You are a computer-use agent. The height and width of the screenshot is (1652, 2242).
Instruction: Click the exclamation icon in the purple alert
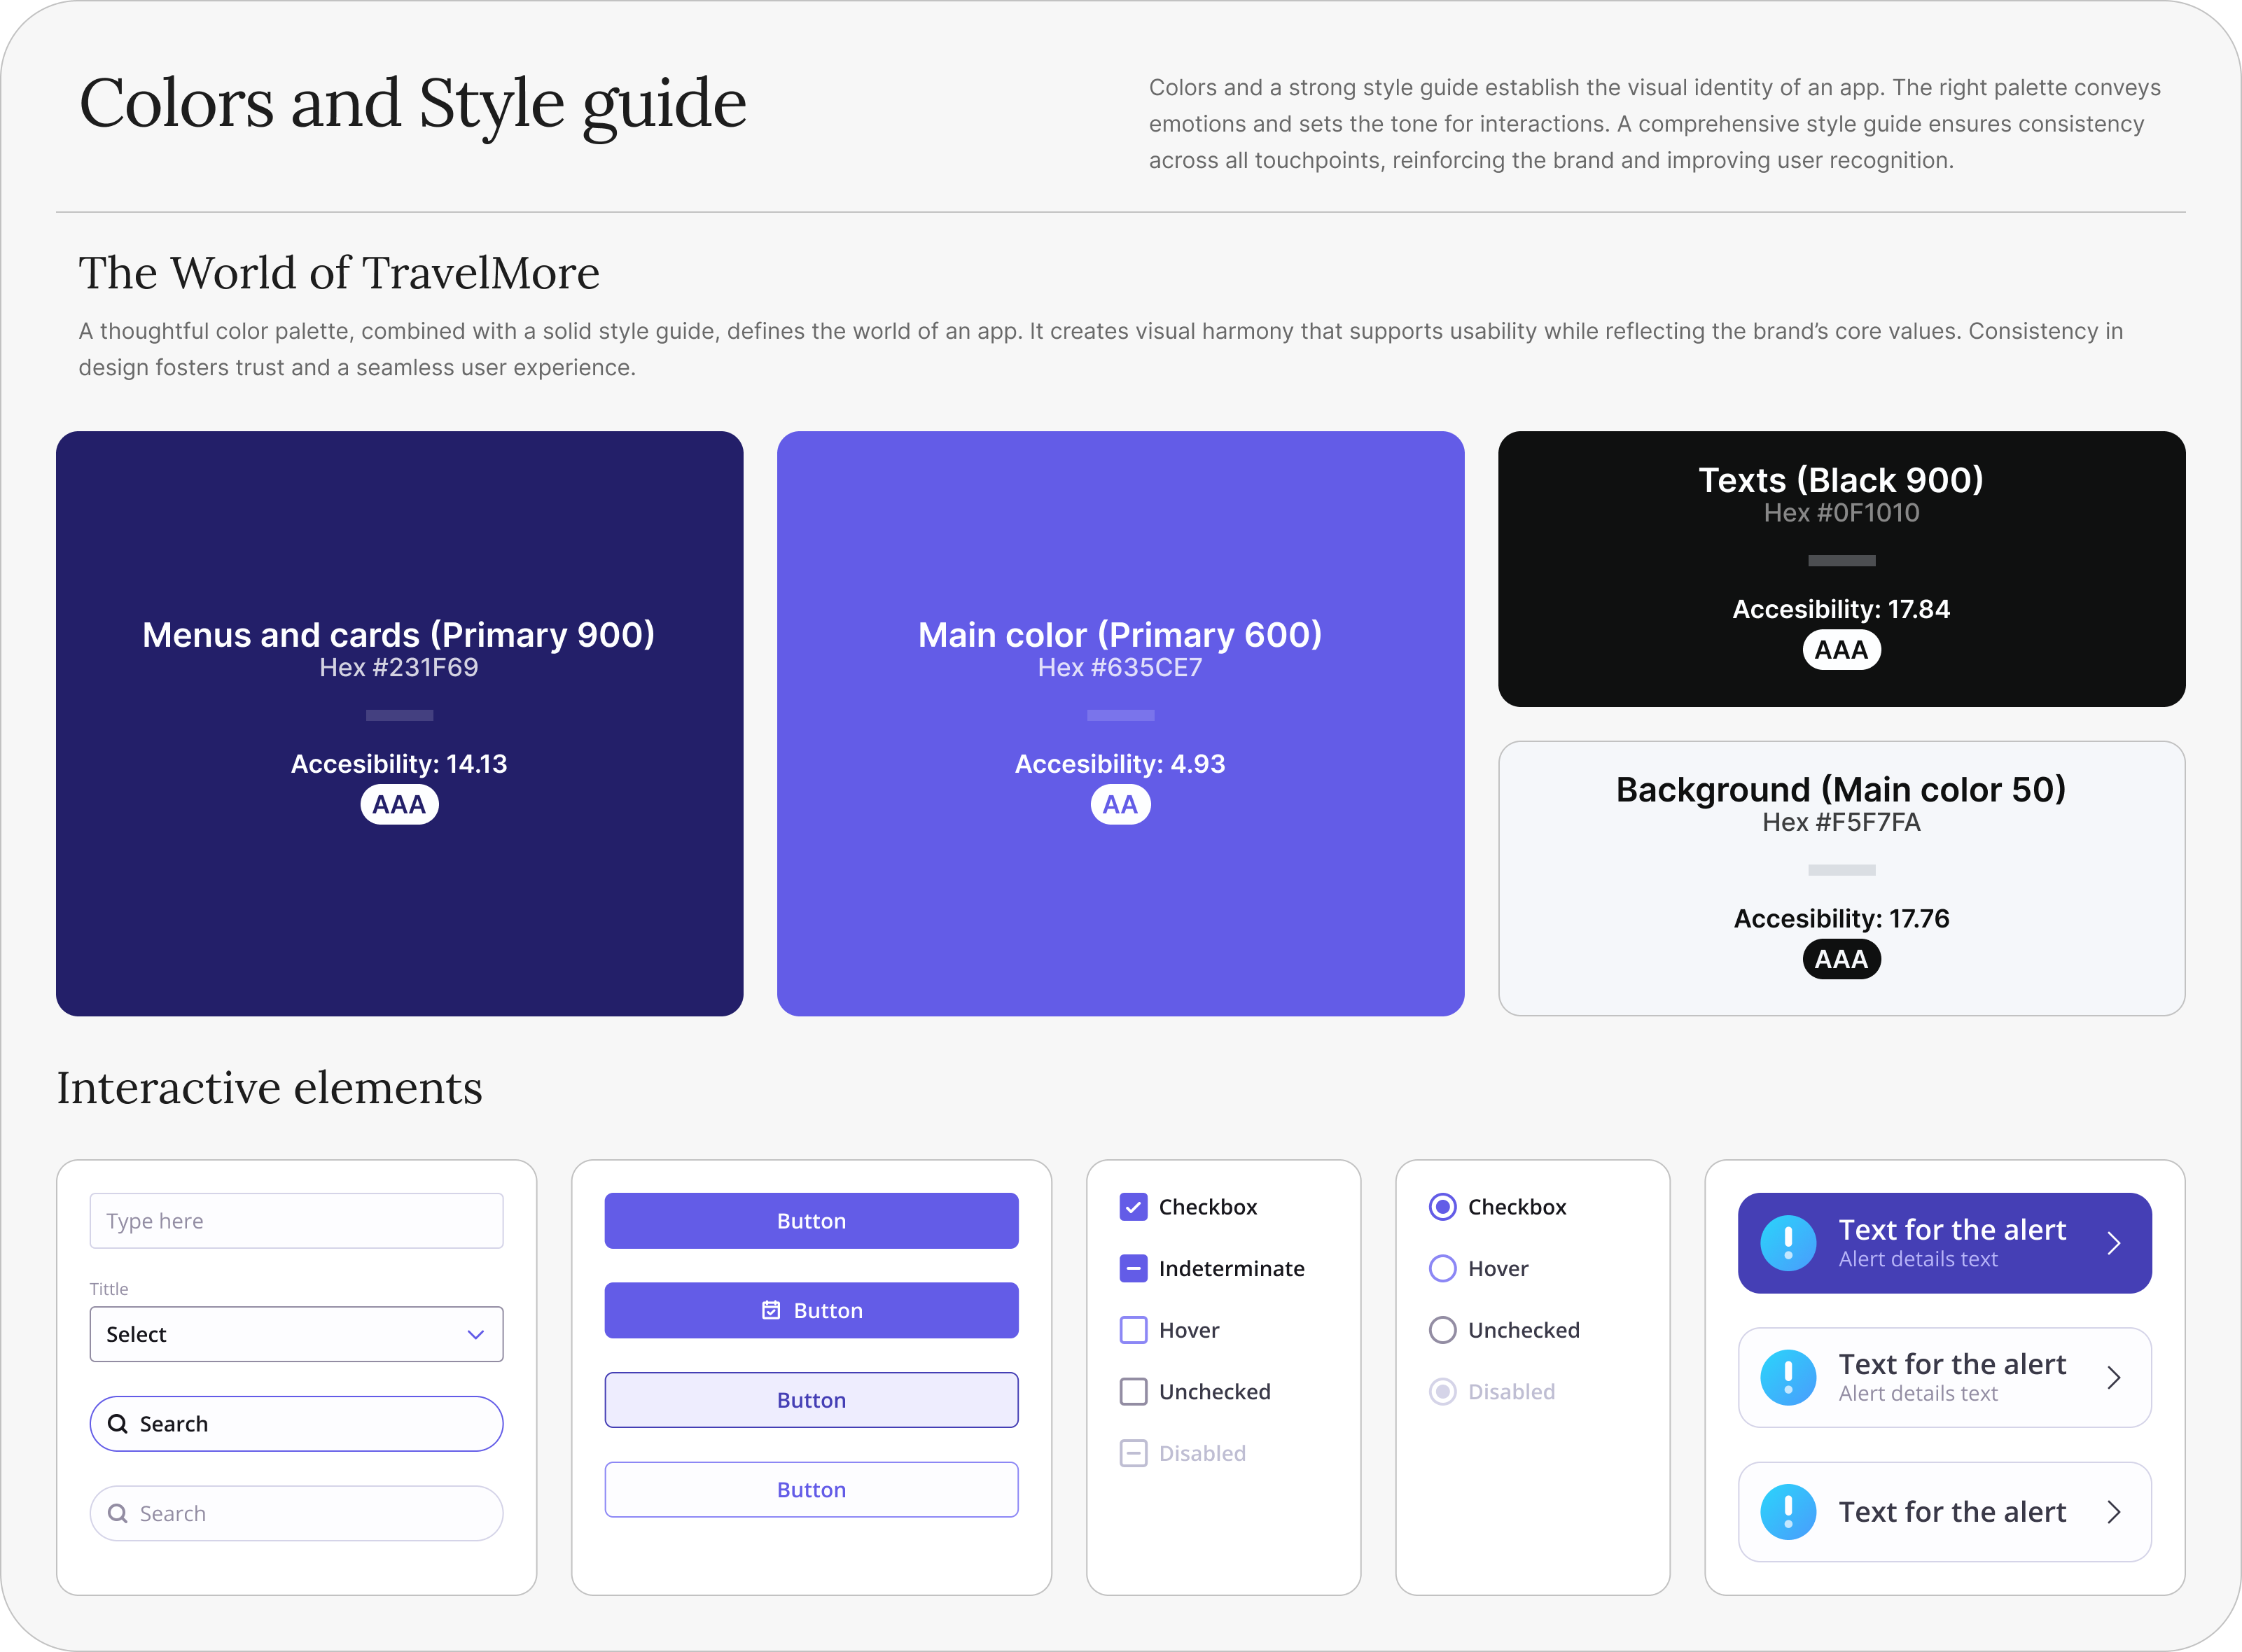[1788, 1243]
